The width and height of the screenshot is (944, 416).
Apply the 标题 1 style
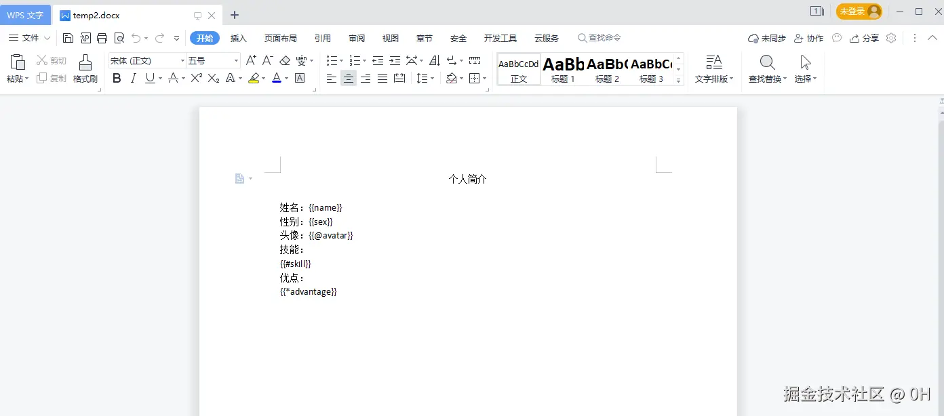tap(563, 69)
